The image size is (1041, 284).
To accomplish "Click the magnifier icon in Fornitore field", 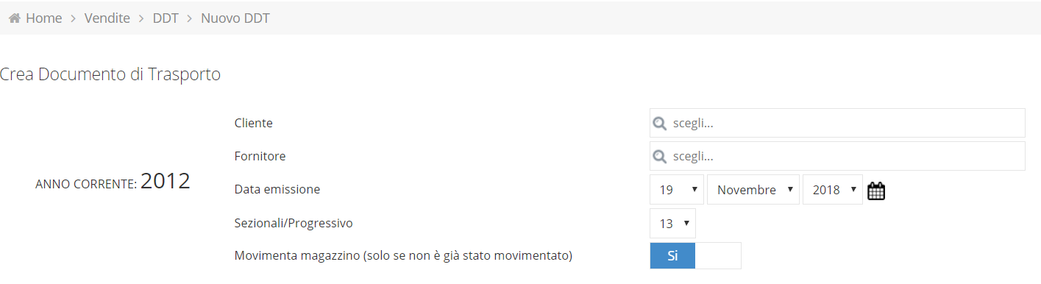I will click(x=661, y=157).
